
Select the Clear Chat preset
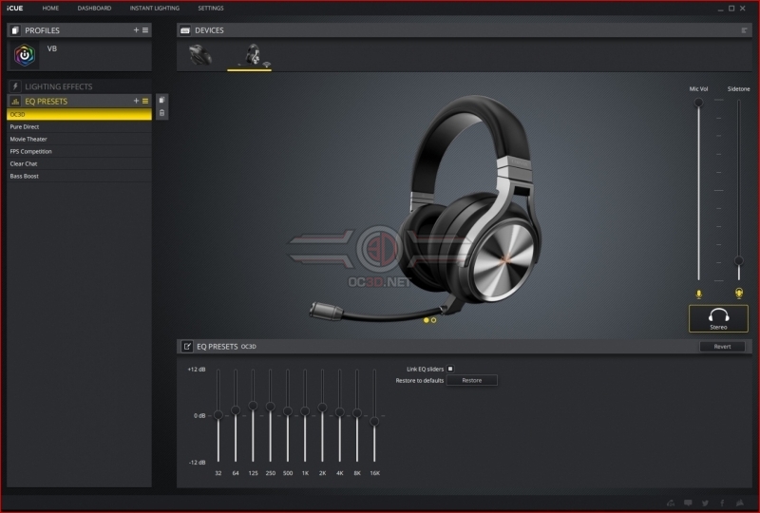point(80,164)
